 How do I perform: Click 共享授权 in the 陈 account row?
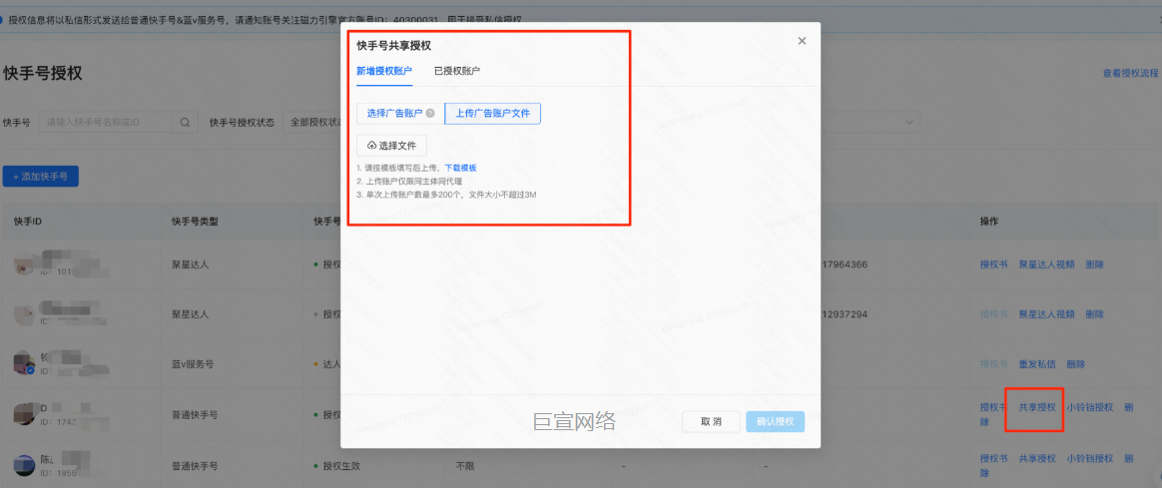tap(1037, 458)
